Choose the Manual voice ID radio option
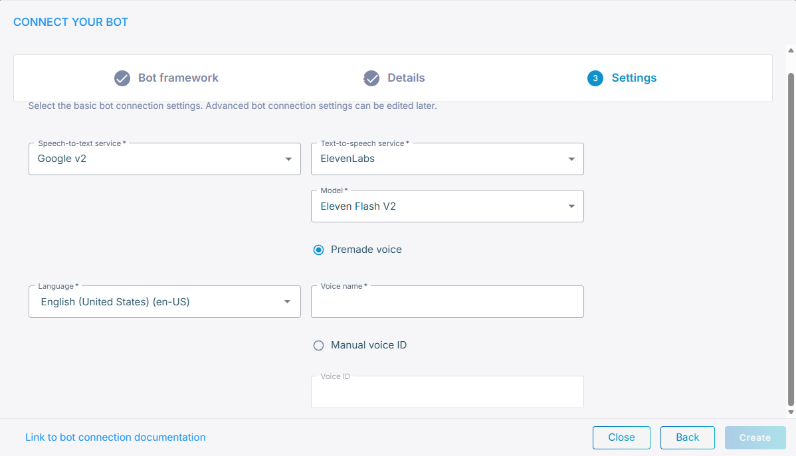The width and height of the screenshot is (796, 456). tap(319, 346)
